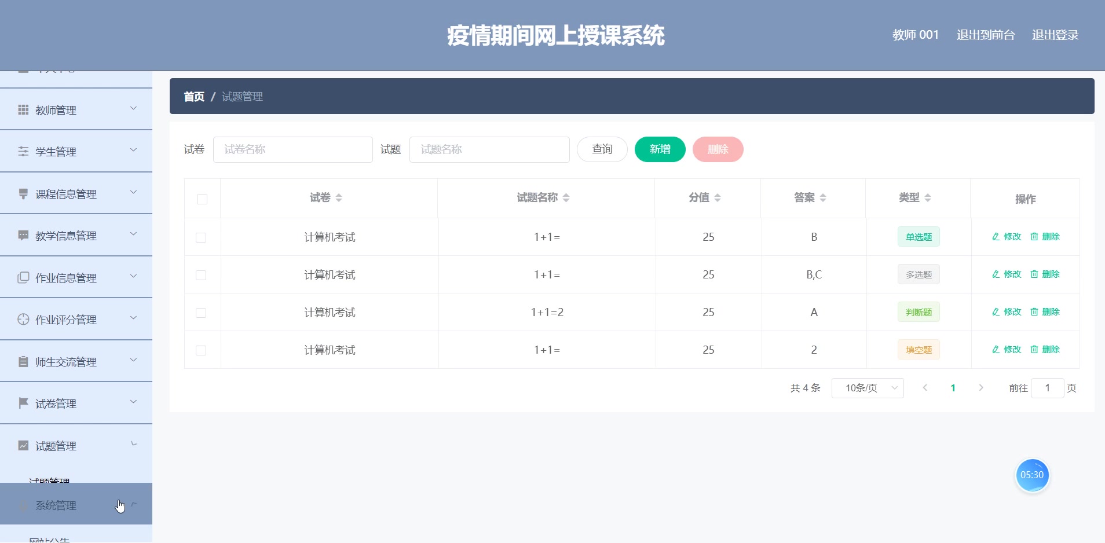Sort 分值 column via its sort arrows

(x=718, y=198)
